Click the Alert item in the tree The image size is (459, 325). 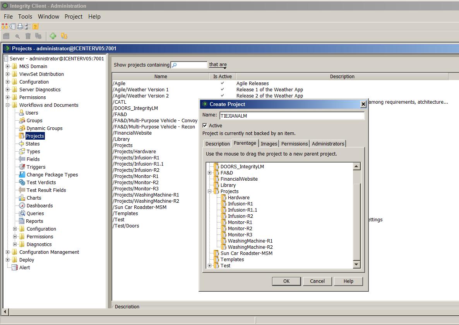(24, 267)
